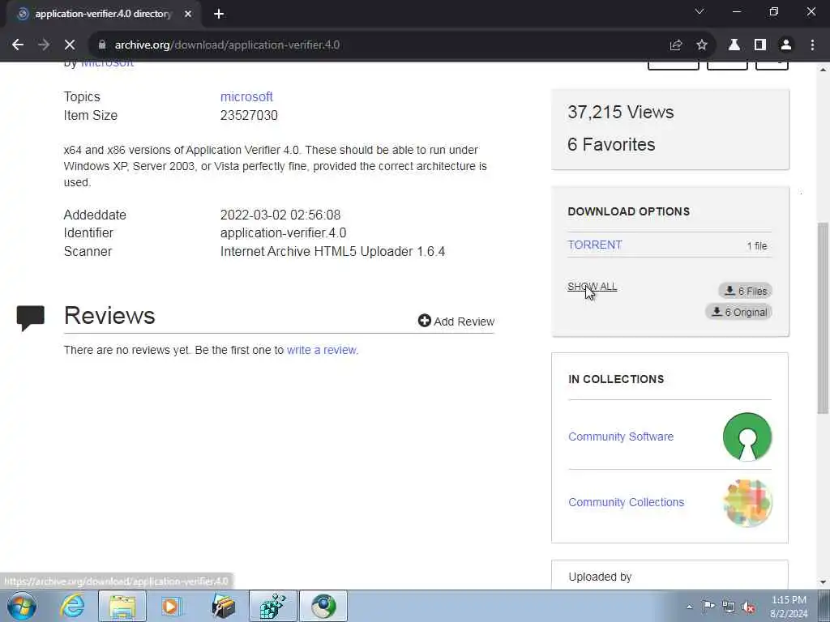Stop loading the page
Image resolution: width=830 pixels, height=622 pixels.
click(x=70, y=45)
